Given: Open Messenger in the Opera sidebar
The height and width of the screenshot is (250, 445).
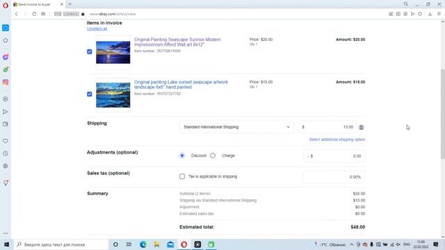Looking at the screenshot, I should [x=6, y=57].
